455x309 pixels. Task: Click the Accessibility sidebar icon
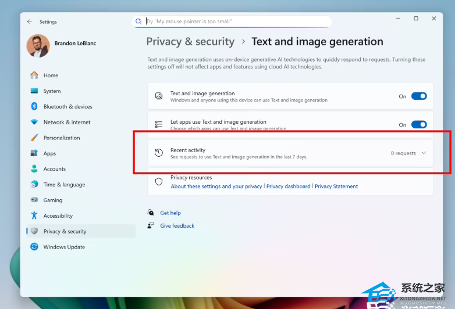coord(34,216)
